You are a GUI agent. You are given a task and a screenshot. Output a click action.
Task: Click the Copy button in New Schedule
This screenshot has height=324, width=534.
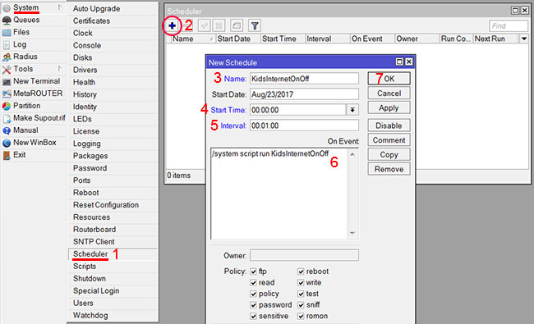pos(389,155)
